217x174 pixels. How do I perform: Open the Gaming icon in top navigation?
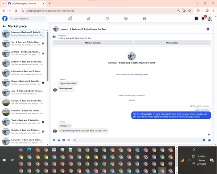(x=145, y=19)
